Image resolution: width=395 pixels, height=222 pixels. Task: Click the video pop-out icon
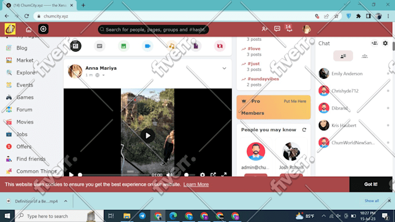(x=213, y=174)
